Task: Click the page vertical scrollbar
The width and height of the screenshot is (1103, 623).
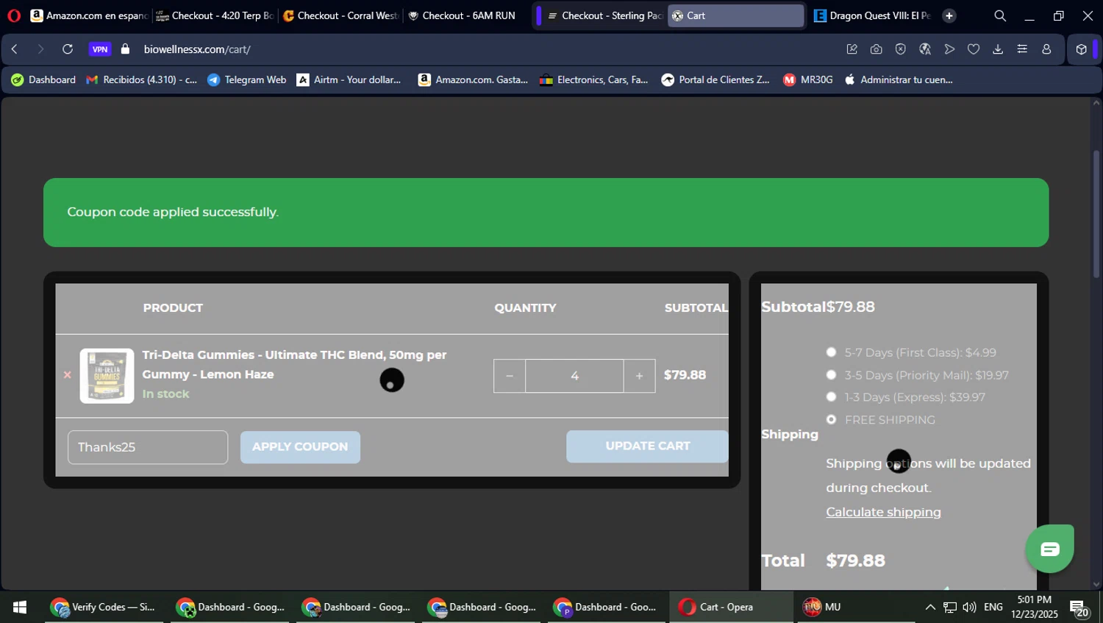Action: [x=1096, y=213]
